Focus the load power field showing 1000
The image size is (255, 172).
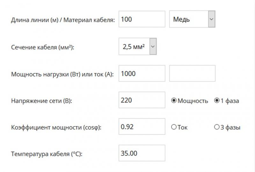tap(142, 74)
